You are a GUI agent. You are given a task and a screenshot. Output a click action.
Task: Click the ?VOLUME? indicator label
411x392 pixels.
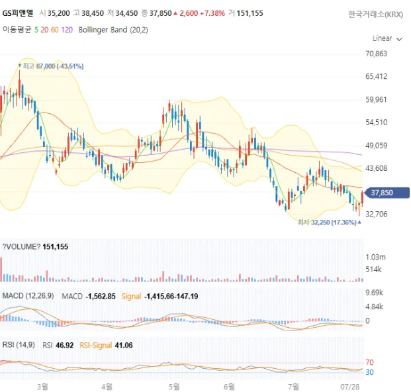(21, 247)
